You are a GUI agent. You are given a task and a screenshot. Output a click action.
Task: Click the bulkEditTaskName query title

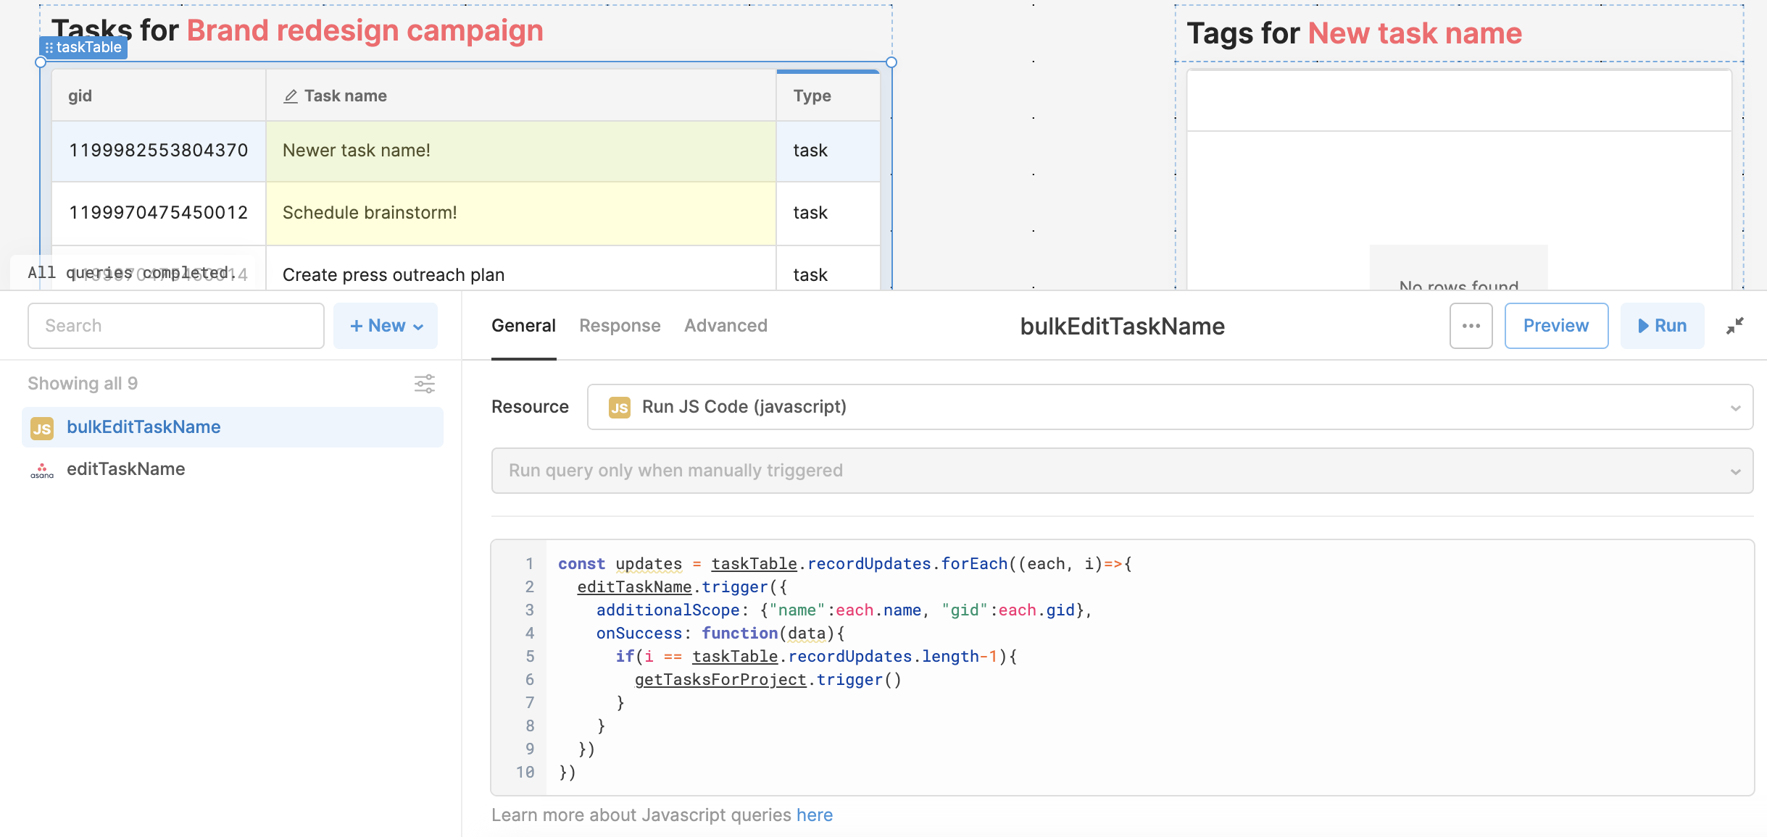pyautogui.click(x=1122, y=327)
